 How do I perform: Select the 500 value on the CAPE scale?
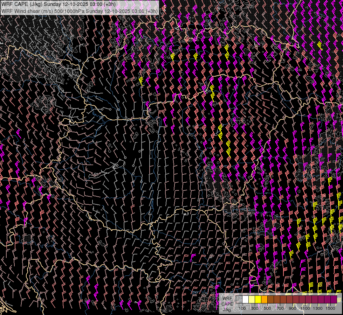tap(267, 308)
